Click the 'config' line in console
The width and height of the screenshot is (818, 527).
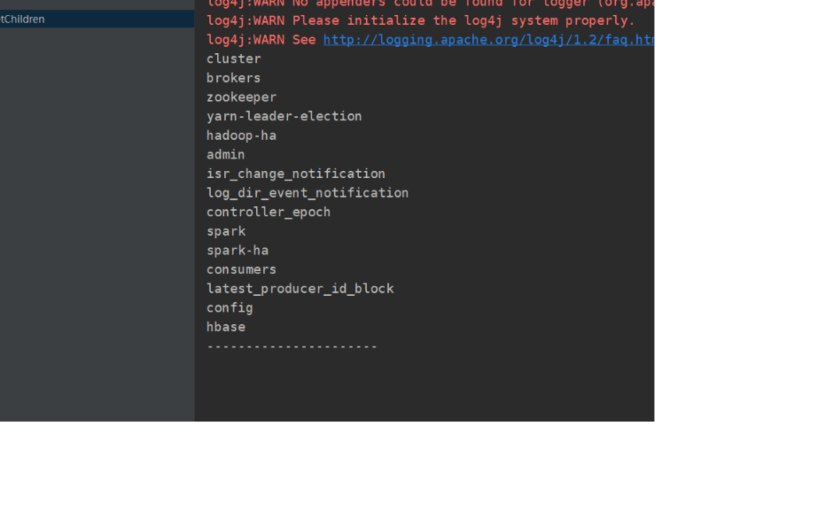230,308
